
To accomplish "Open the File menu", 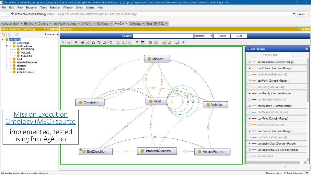I will pos(4,7).
